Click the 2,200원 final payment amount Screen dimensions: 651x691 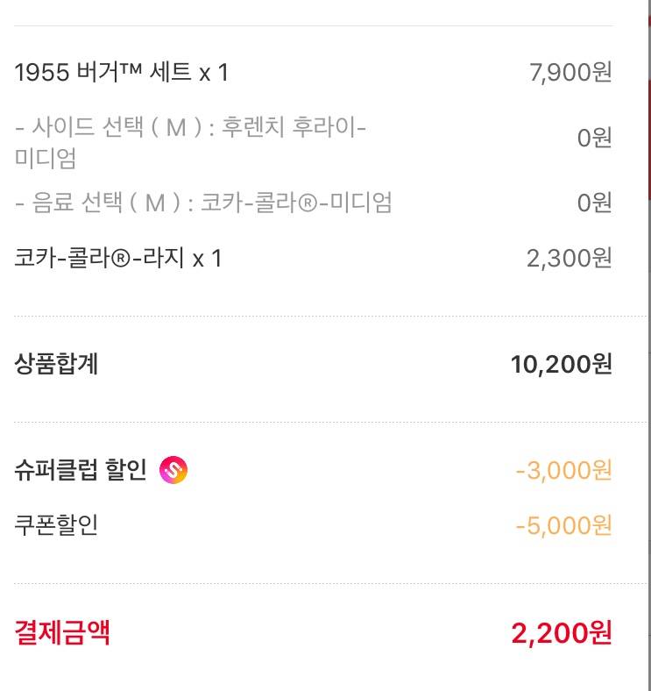pyautogui.click(x=561, y=633)
